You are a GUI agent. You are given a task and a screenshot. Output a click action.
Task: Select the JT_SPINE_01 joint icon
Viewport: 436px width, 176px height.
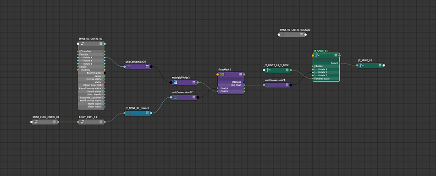click(317, 55)
